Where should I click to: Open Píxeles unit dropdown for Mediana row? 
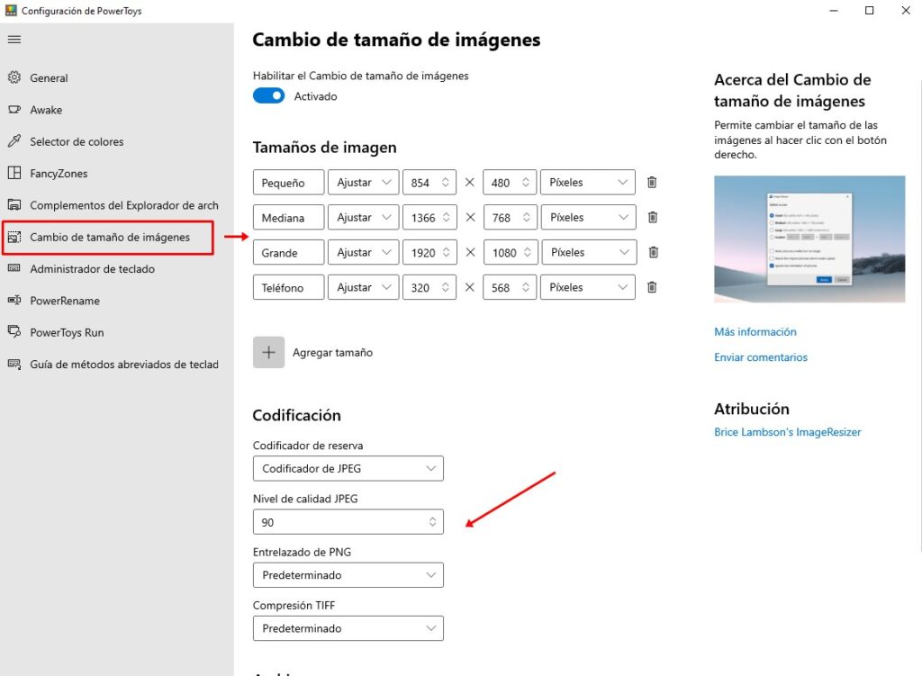pyautogui.click(x=589, y=217)
